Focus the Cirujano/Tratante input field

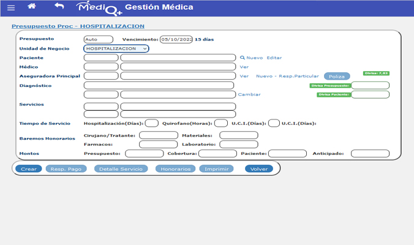(x=158, y=135)
